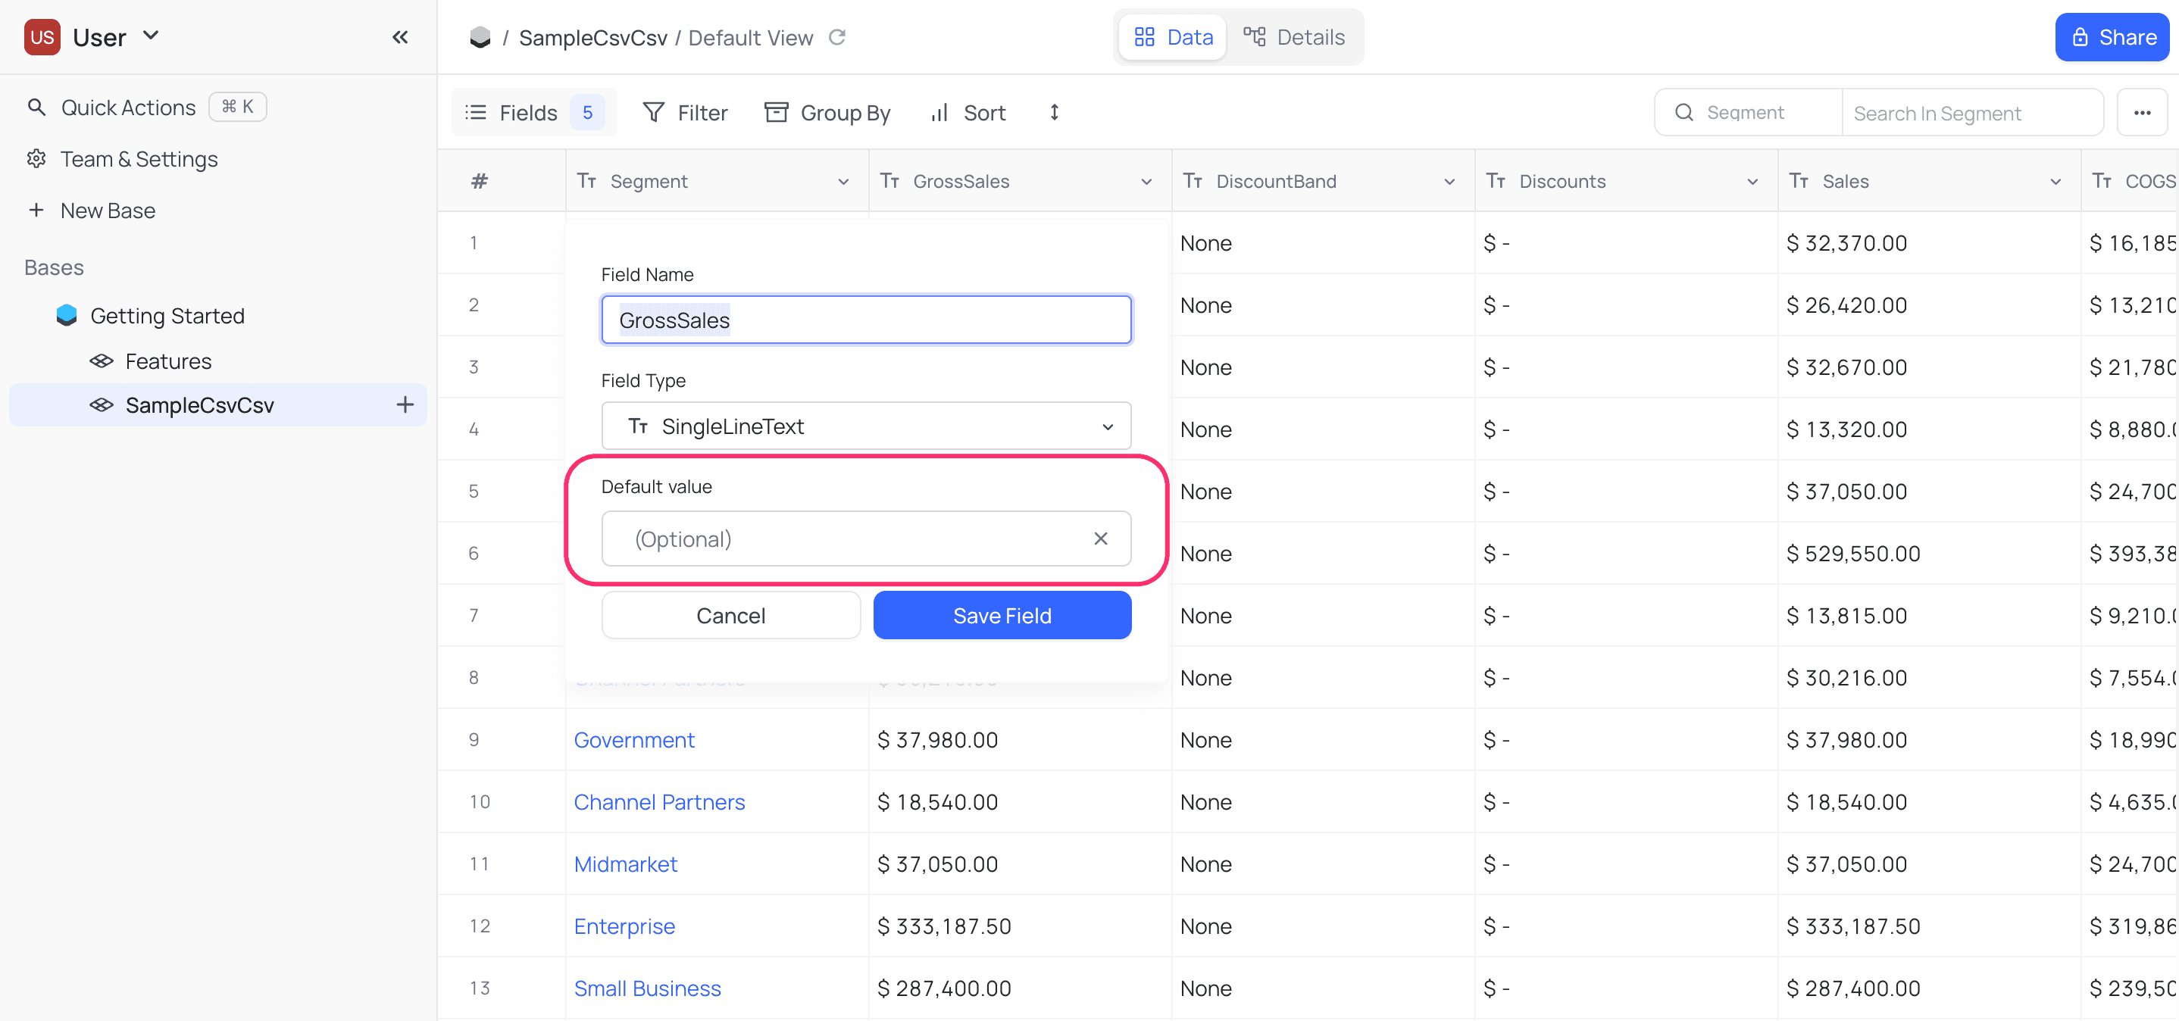Screen dimensions: 2179x1021
Task: Clear the Default value input
Action: (1101, 539)
